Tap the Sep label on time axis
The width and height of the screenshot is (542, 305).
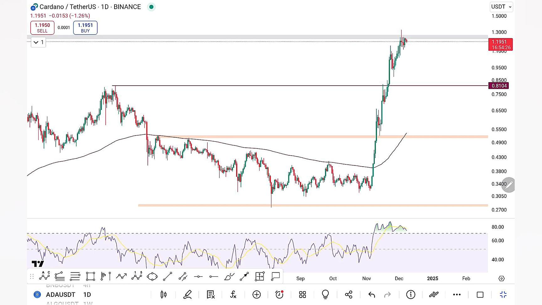pyautogui.click(x=300, y=279)
